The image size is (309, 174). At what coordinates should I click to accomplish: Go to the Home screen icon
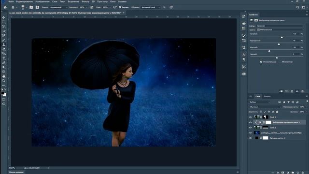pos(5,7)
